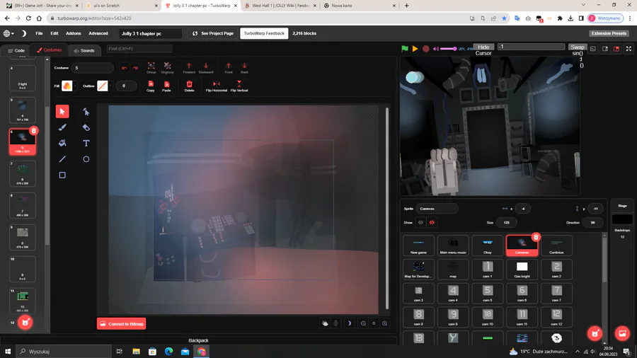Click the Find (Ctrl+F) search box
Viewport: 637px width, 358px height.
tap(139, 49)
